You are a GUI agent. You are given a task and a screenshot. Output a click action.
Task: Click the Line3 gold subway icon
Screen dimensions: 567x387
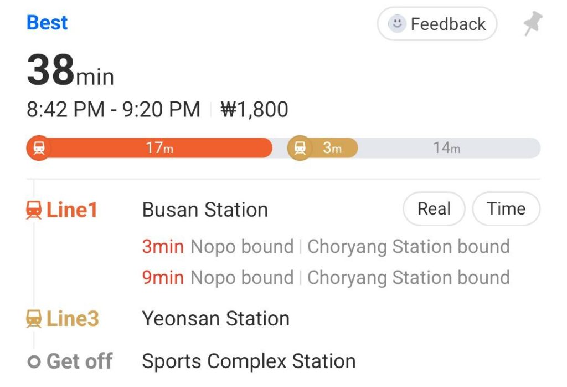34,319
